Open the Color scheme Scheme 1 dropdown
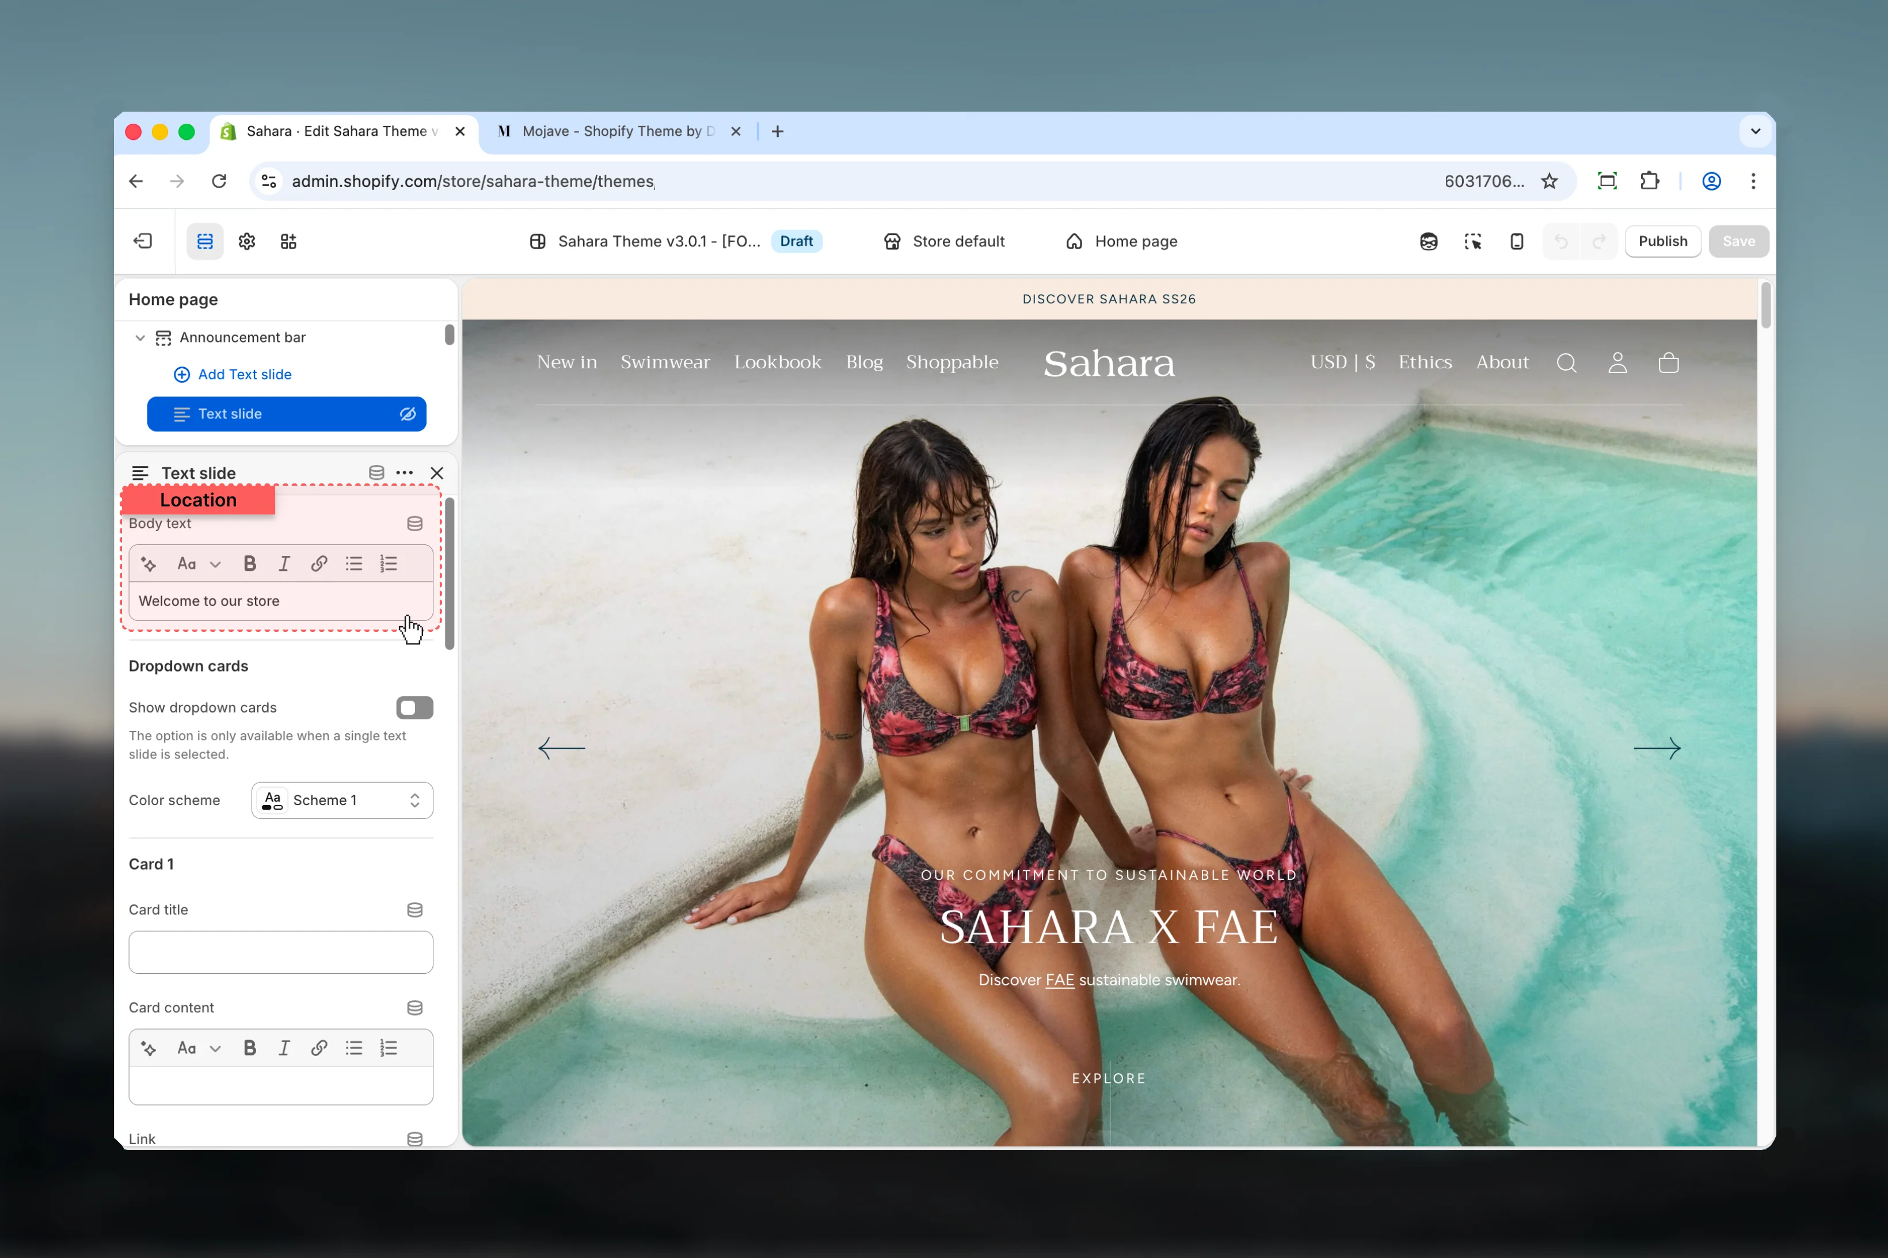 [x=342, y=800]
